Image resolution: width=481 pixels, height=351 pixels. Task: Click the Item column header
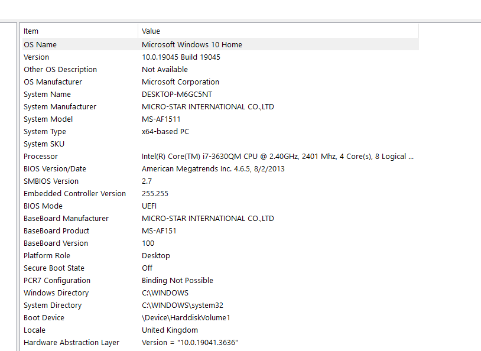click(80, 31)
